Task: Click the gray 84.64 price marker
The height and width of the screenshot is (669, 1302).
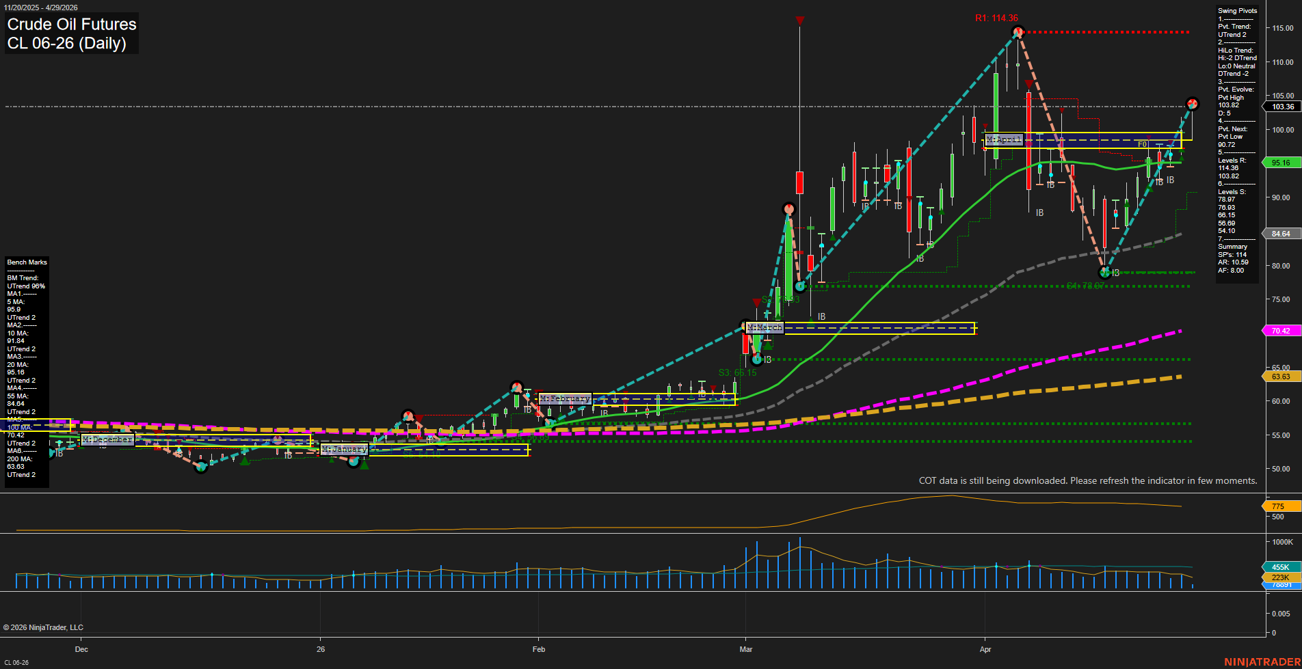Action: (1280, 234)
